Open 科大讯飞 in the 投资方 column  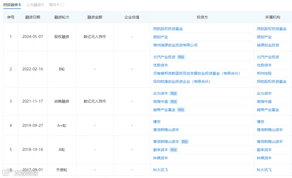click(x=160, y=170)
